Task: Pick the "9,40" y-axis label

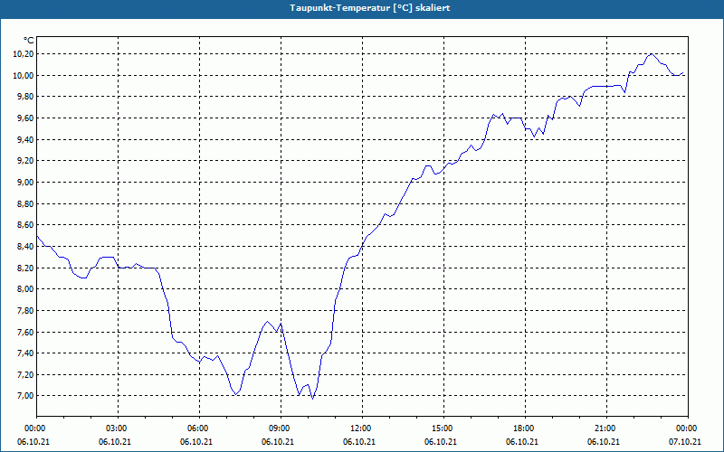Action: 25,139
